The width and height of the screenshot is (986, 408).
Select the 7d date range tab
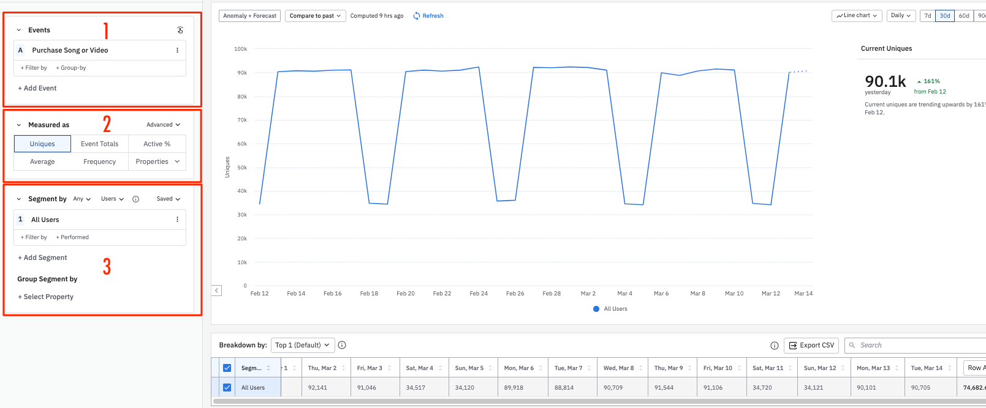(x=928, y=16)
